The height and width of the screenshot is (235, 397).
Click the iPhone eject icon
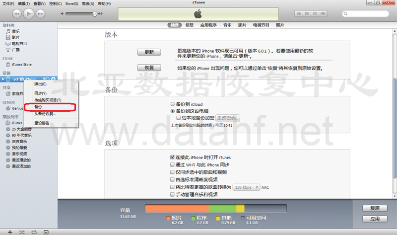tap(53, 79)
